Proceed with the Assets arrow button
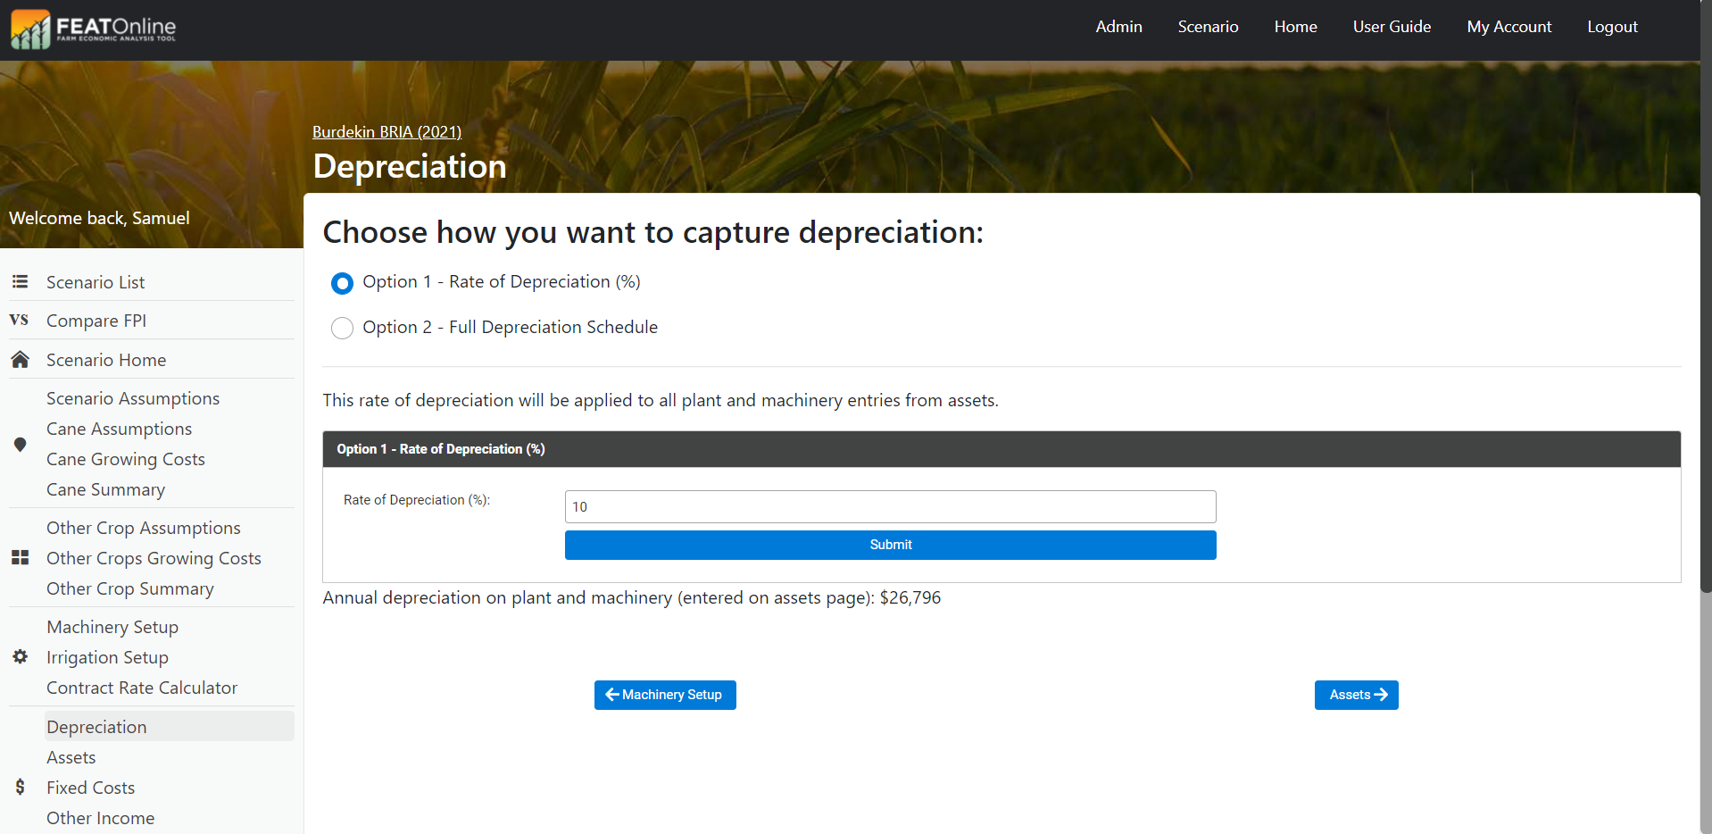The image size is (1712, 834). (1356, 695)
